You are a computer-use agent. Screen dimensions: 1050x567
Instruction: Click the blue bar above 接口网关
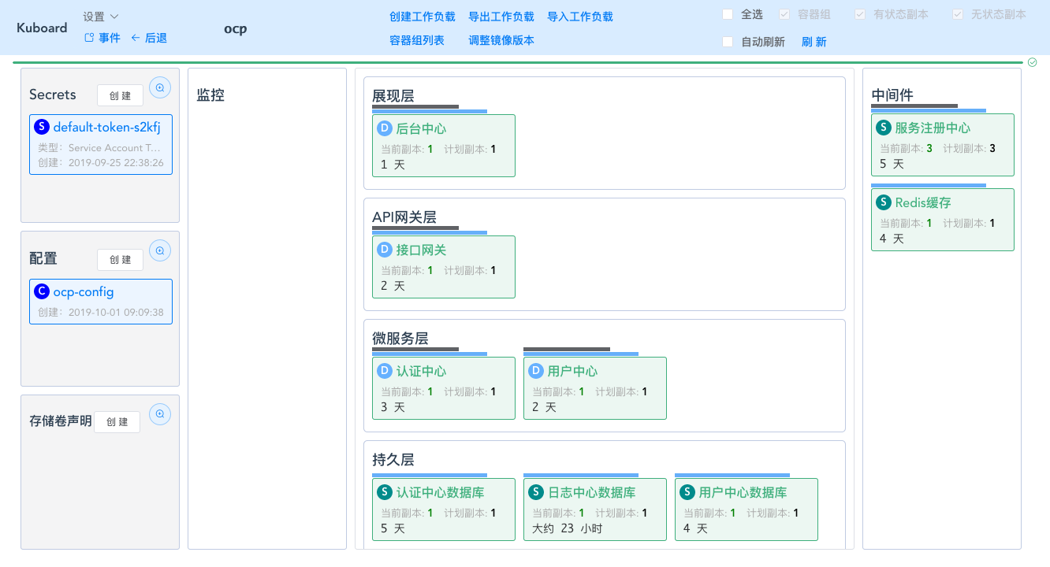click(430, 233)
